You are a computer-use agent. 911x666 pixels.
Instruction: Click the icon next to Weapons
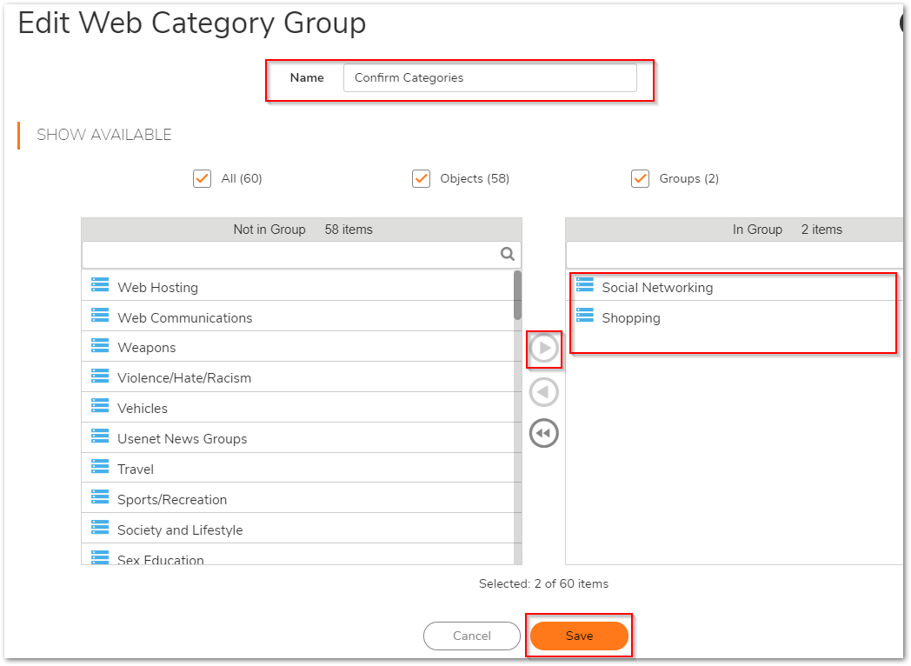(x=100, y=346)
